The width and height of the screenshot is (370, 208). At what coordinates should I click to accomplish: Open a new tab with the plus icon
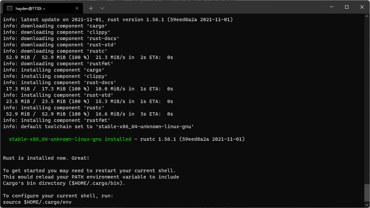(x=91, y=8)
